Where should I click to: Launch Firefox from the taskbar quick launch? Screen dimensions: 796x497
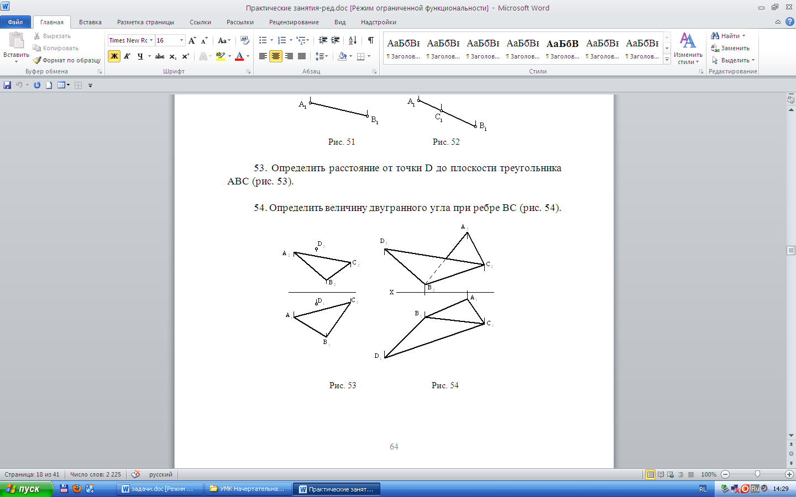coord(77,489)
